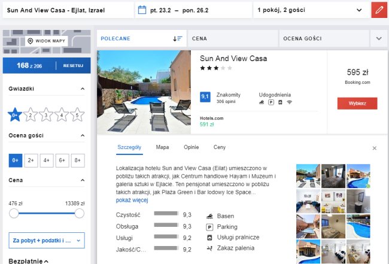
Task: Click the pokaż więcej link
Action: coord(133,200)
